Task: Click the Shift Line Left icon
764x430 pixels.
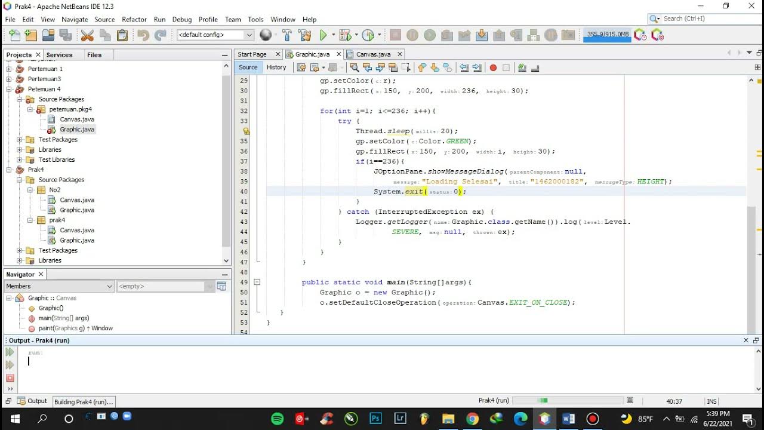Action: 464,67
